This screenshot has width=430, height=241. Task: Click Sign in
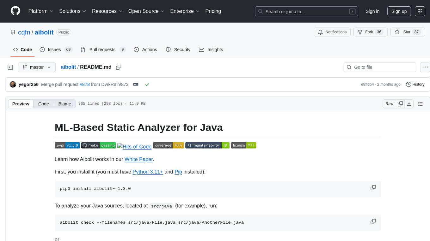point(372,11)
